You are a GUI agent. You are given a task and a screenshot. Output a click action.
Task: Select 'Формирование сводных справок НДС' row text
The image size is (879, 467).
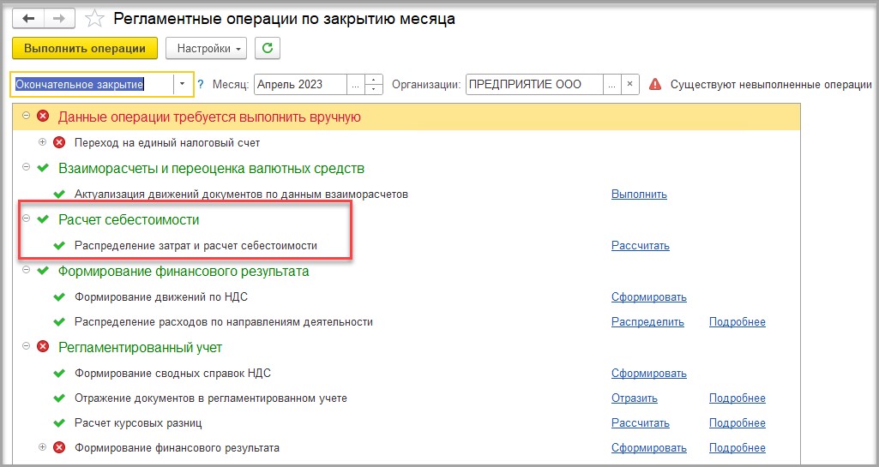pos(172,373)
